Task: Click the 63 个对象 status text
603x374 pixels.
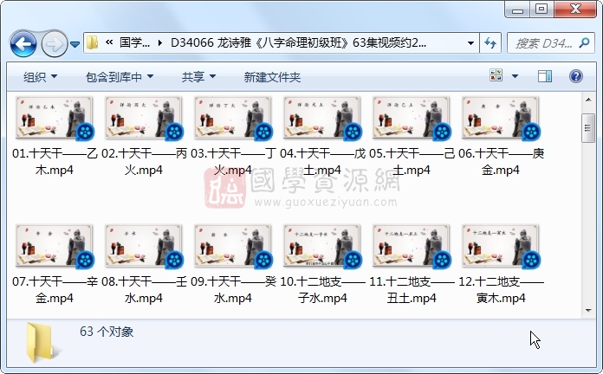Action: coord(107,332)
